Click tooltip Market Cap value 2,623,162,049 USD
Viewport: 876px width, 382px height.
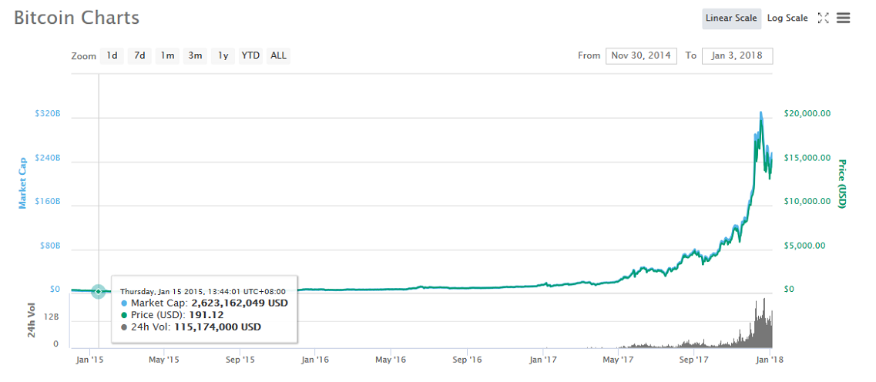[x=240, y=303]
